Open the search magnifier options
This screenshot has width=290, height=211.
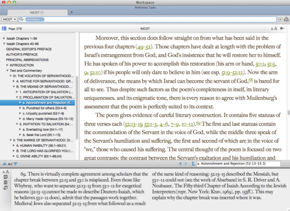click(x=22, y=19)
